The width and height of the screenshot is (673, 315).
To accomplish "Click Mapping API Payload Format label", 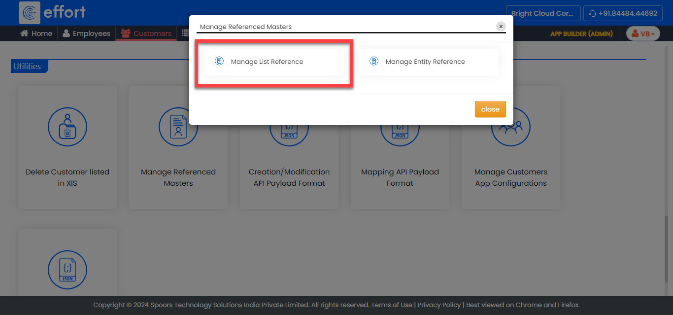I will [400, 177].
